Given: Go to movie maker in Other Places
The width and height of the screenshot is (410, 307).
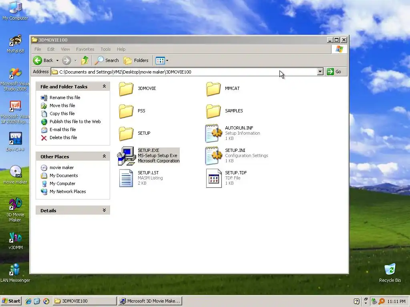Looking at the screenshot, I should point(62,167).
